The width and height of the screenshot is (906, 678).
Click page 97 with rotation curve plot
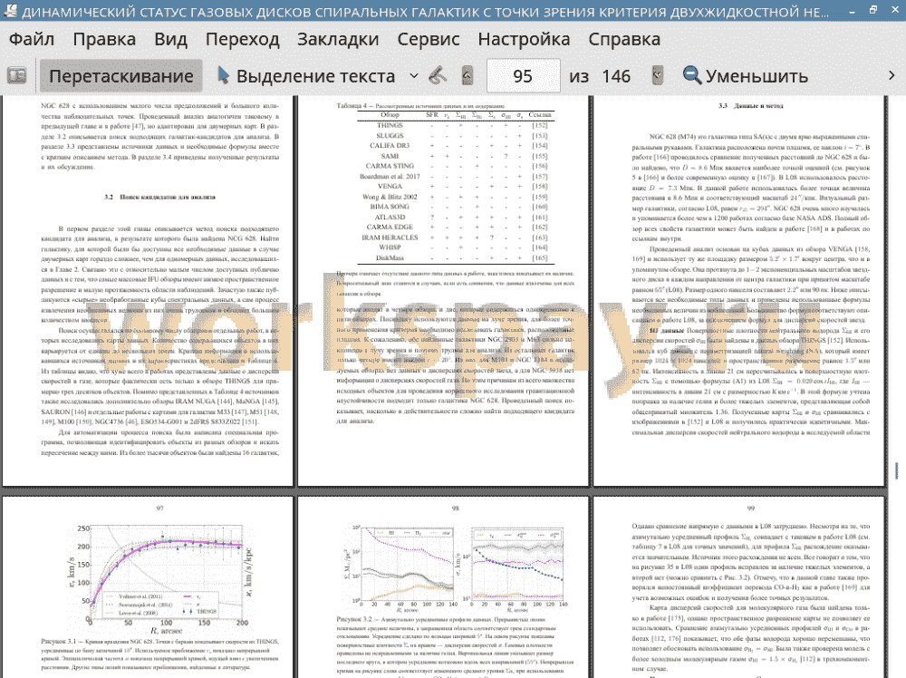148,586
